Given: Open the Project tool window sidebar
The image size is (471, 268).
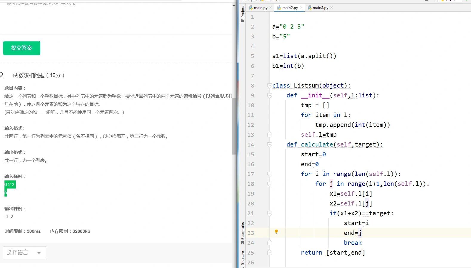Looking at the screenshot, I should (242, 14).
